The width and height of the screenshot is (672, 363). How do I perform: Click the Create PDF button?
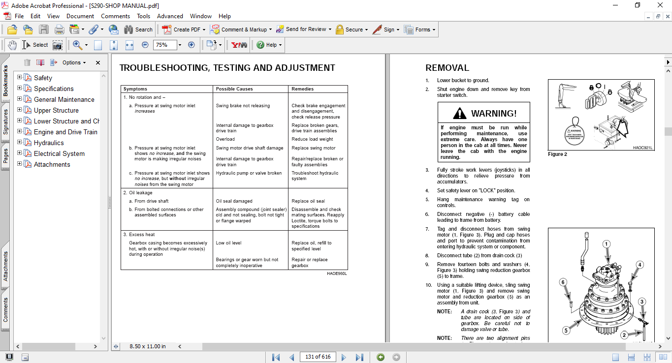point(182,30)
